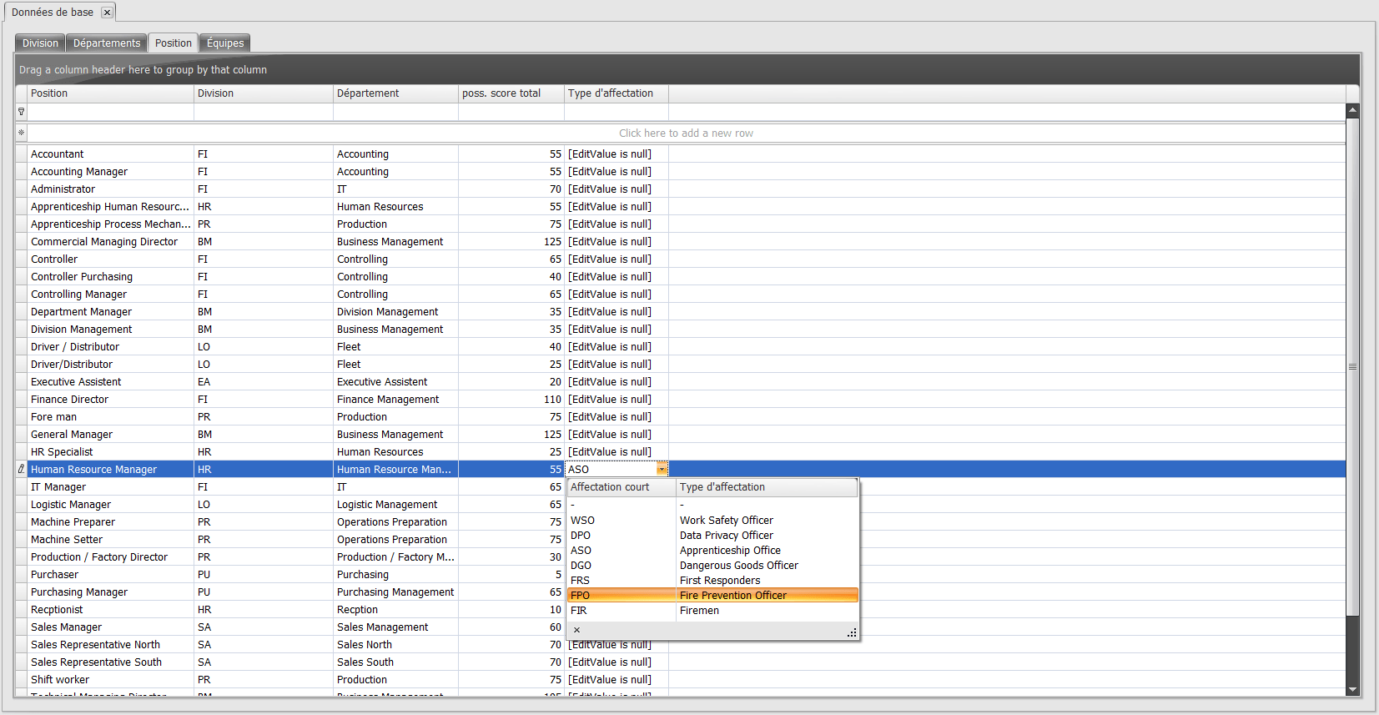Click the scrollbar up arrow
This screenshot has height=715, width=1379.
pyautogui.click(x=1352, y=110)
